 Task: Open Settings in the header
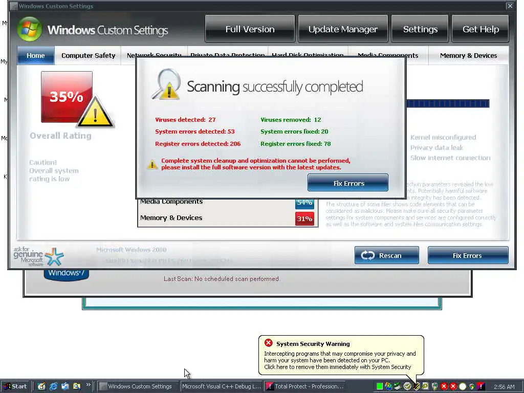[x=420, y=29]
